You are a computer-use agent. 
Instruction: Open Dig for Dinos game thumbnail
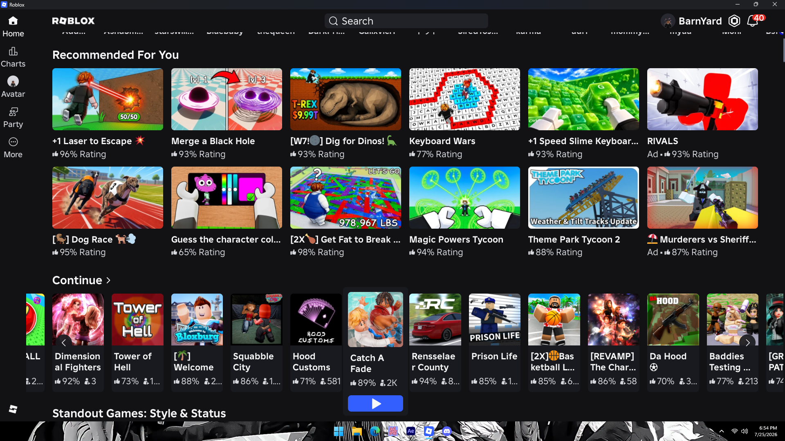point(345,99)
